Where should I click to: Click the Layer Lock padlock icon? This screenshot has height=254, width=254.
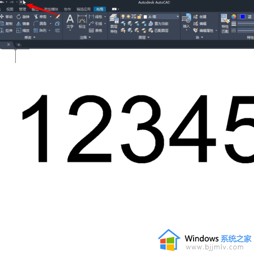coord(144,23)
